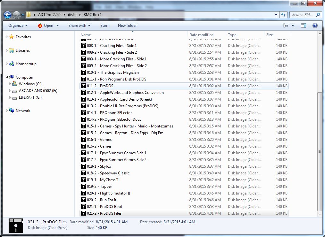Click the Open toolbar button
The height and width of the screenshot is (237, 325).
coord(46,26)
